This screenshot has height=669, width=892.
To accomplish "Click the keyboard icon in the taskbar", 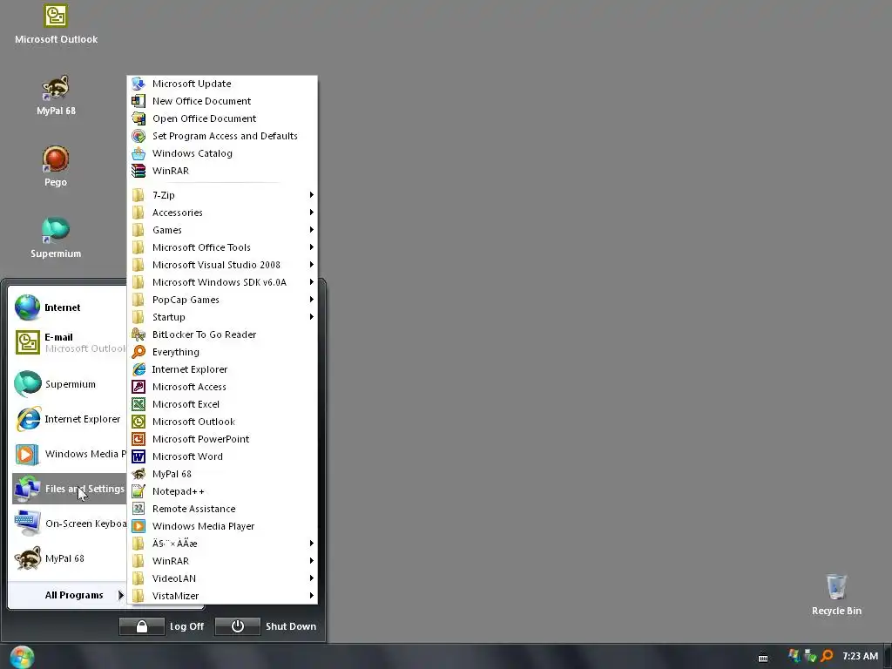I will click(x=763, y=658).
